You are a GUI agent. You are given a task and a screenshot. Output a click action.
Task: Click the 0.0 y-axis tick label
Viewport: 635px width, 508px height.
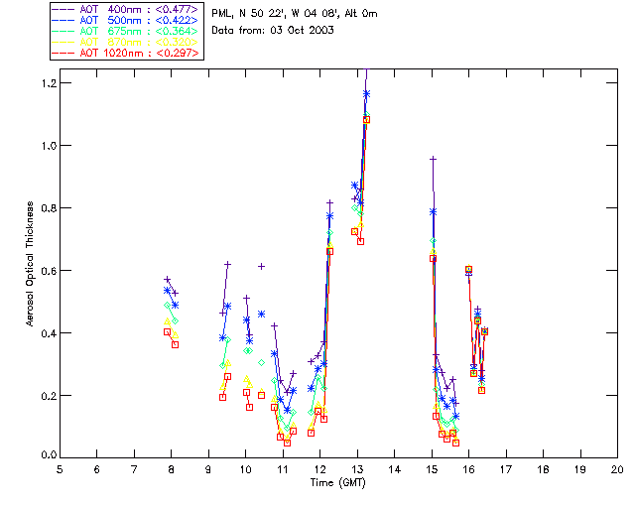pyautogui.click(x=49, y=455)
